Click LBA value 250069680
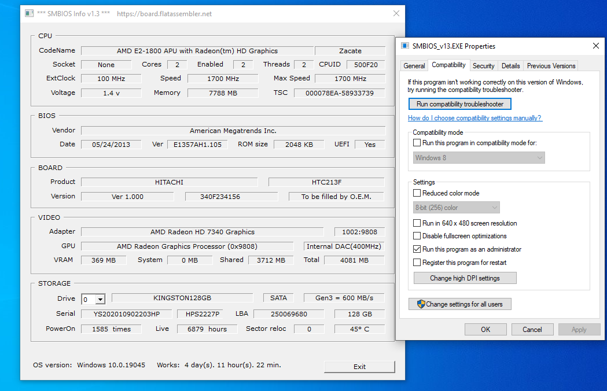607x391 pixels. point(289,314)
